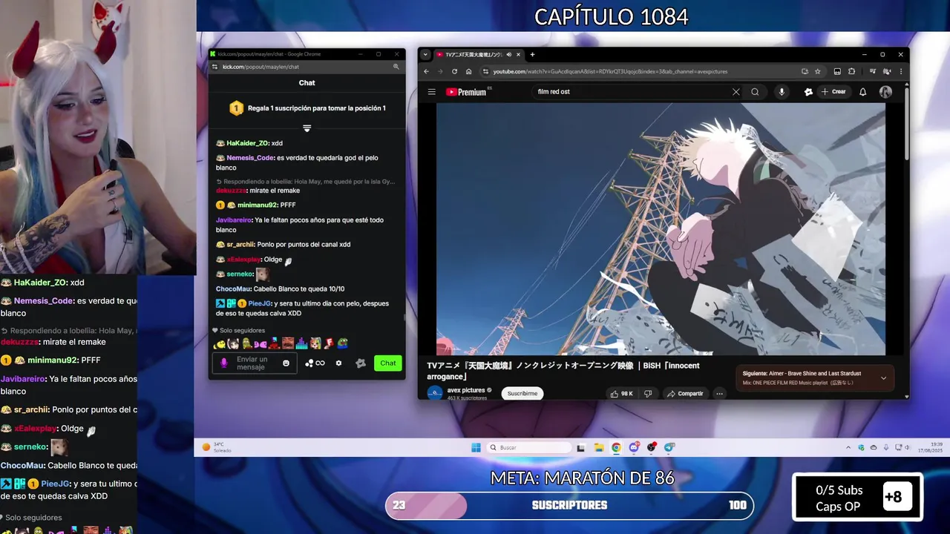This screenshot has height=534, width=950.
Task: Click the Windows taskbar Buscar search box
Action: pos(529,447)
